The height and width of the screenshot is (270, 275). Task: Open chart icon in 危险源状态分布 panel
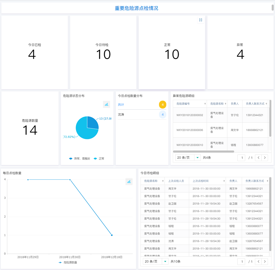106,104
